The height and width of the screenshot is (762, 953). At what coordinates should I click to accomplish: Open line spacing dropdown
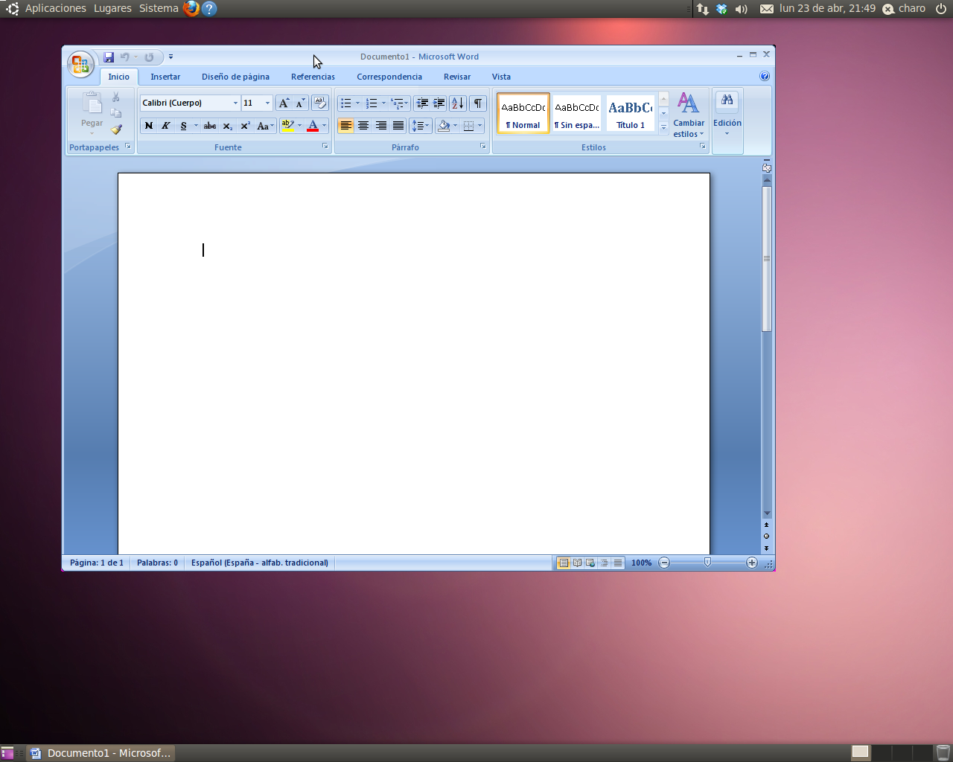[x=421, y=126]
